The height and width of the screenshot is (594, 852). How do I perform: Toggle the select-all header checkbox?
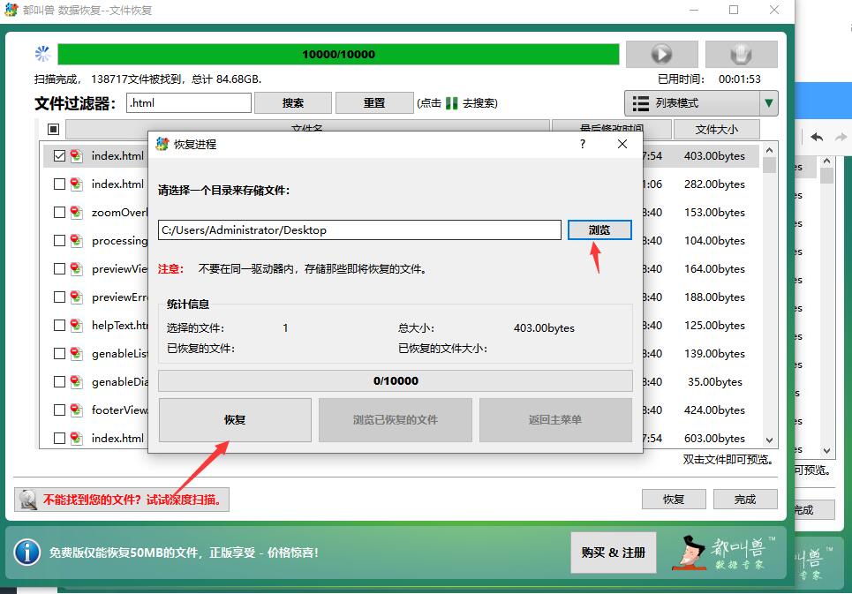coord(53,129)
